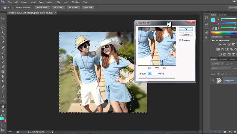Switch to the Channels tab
Viewport: 237px width, 134px height.
pos(223,60)
